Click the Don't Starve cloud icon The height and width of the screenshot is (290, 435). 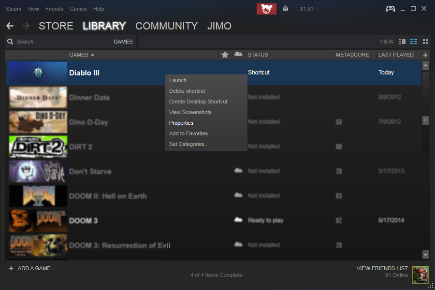[x=238, y=171]
